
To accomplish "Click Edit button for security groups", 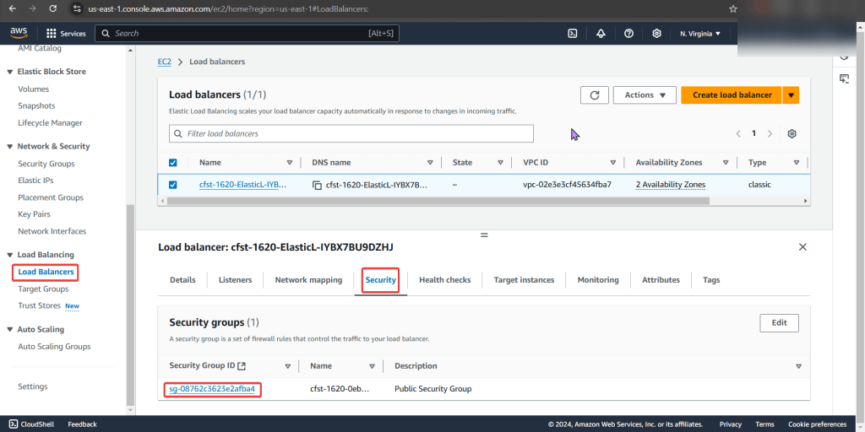I will (x=779, y=322).
